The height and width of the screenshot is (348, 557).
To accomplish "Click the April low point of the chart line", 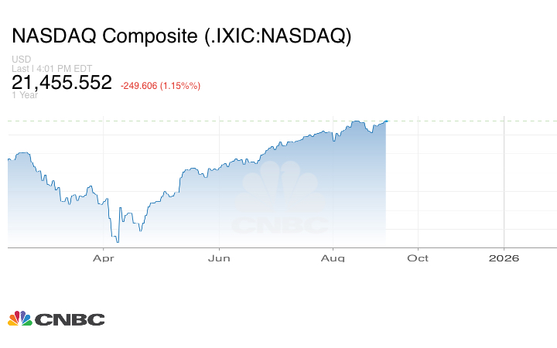I will click(x=116, y=241).
